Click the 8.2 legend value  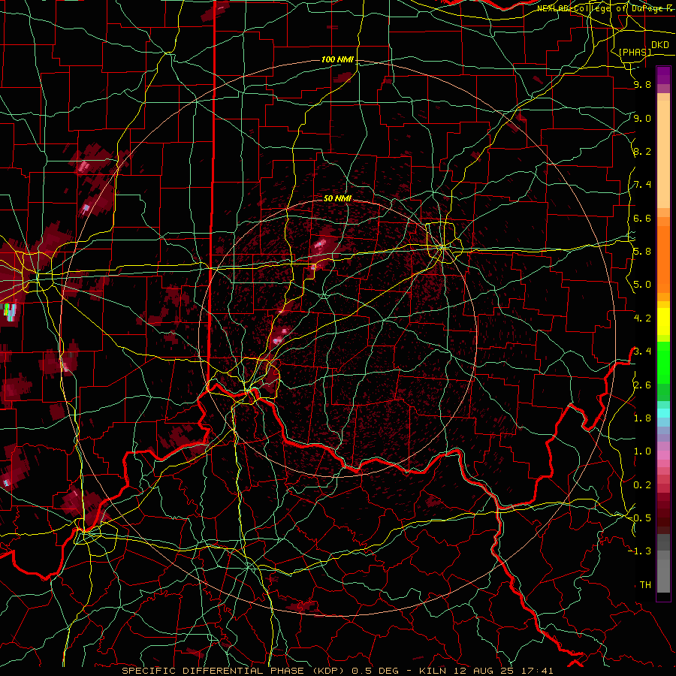(x=642, y=151)
